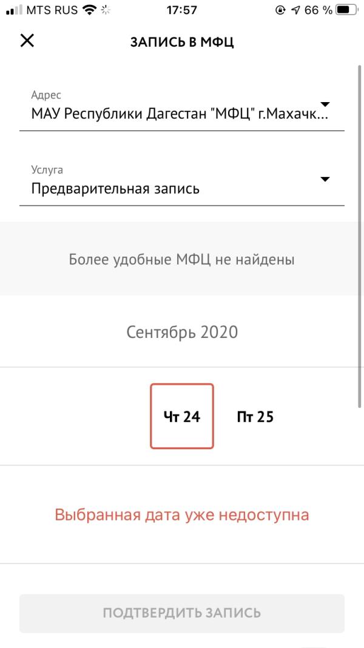364x648 pixels.
Task: Tap the 17:57 clock in status bar
Action: [182, 10]
